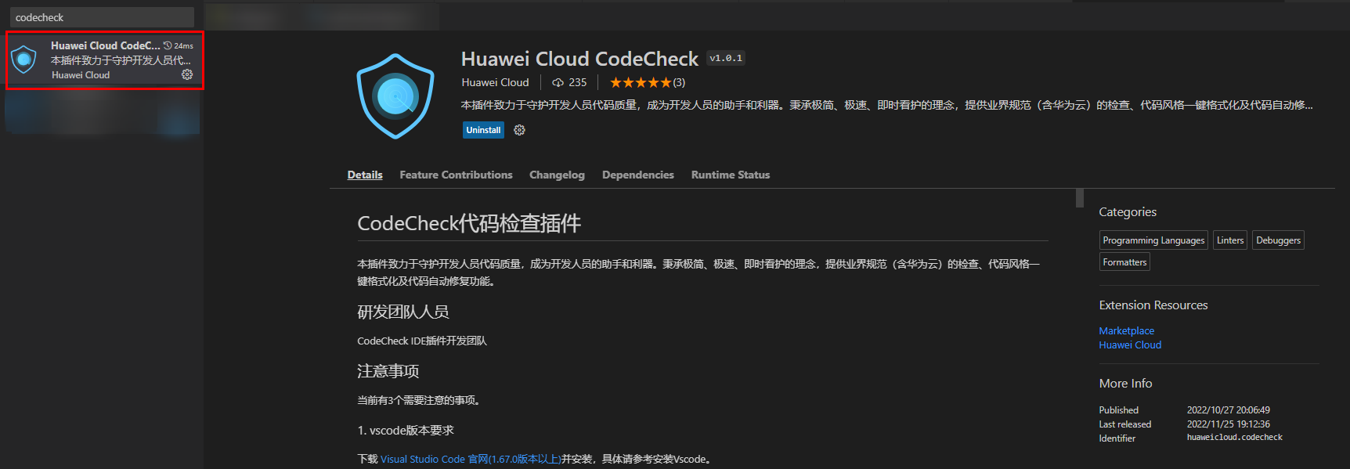Click the huaweicloud.codecheck identifier text
Image resolution: width=1350 pixels, height=469 pixels.
(1234, 438)
